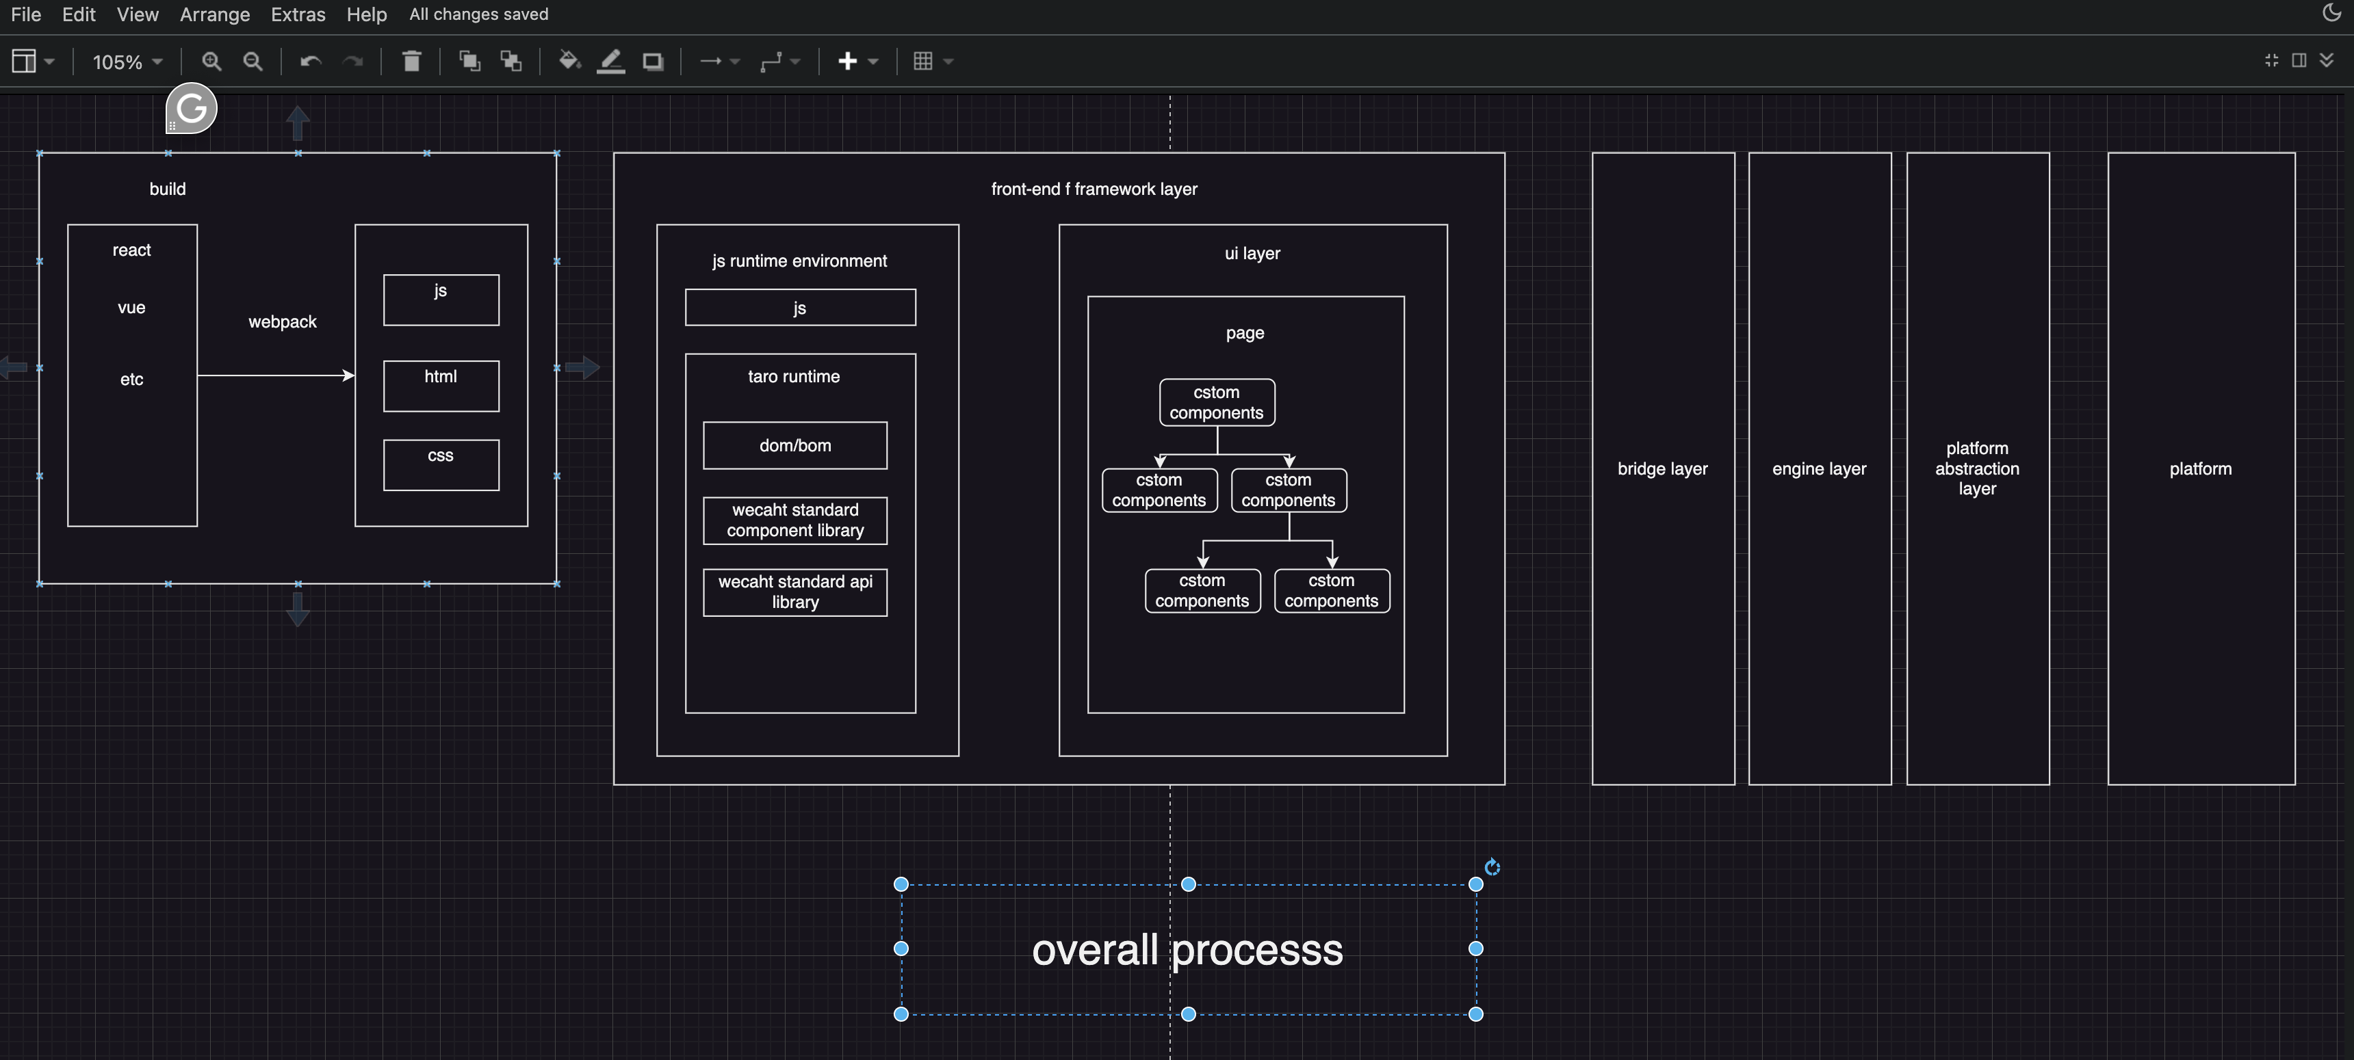Viewport: 2354px width, 1060px height.
Task: Click the line color pencil icon
Action: click(x=610, y=61)
